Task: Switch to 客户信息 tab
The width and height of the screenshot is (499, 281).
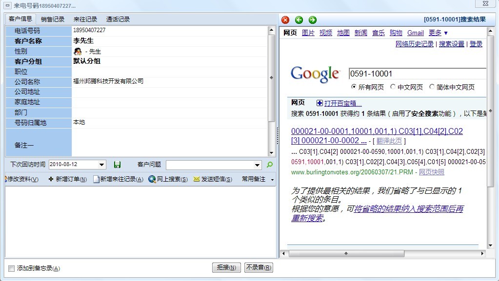Action: click(x=20, y=19)
